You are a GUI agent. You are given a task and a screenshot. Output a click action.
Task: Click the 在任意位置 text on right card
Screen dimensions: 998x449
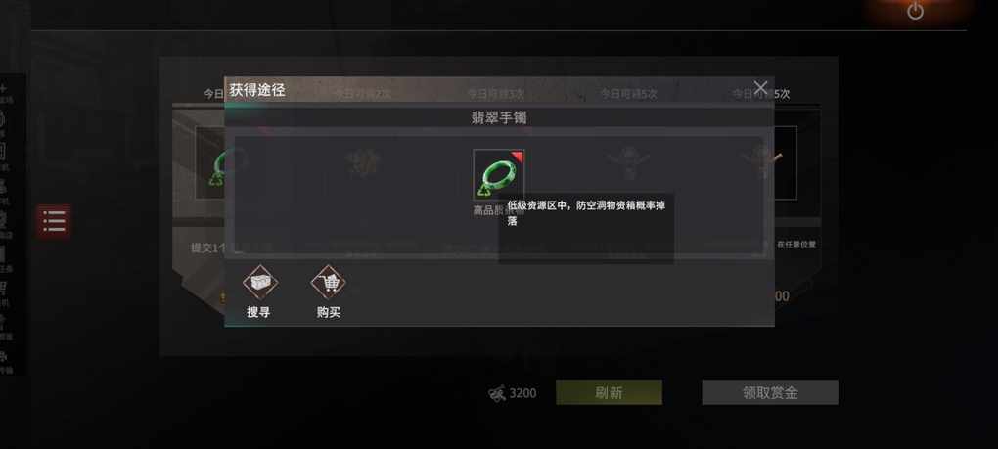[796, 245]
